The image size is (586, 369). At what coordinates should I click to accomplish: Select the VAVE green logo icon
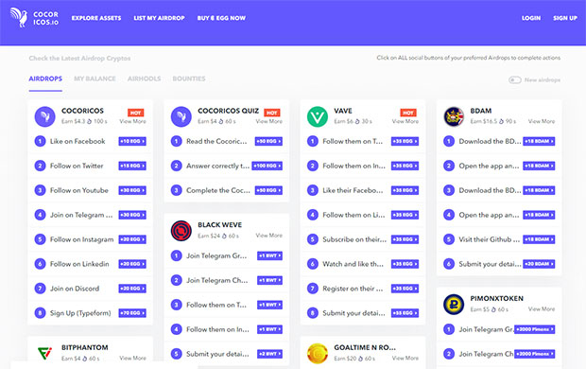tap(318, 116)
